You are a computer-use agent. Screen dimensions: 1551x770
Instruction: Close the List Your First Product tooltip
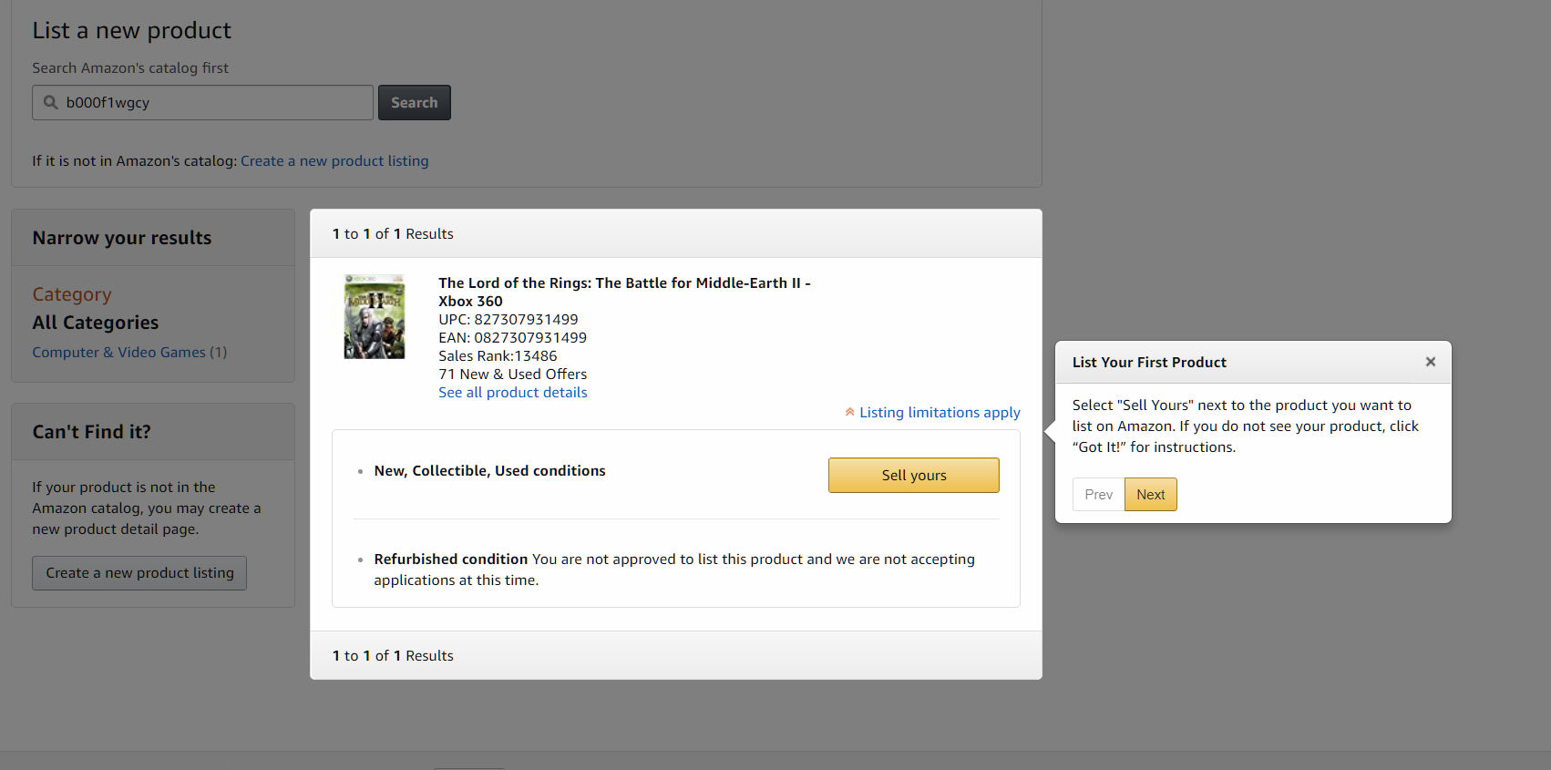[x=1430, y=362]
